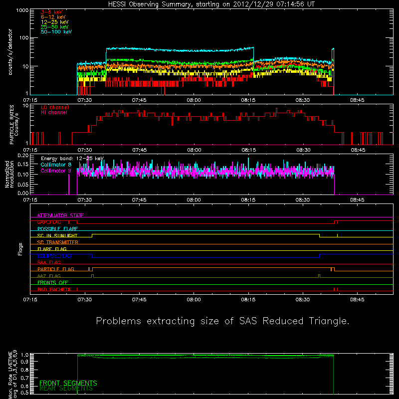This screenshot has width=399, height=399.
Task: Click the "07:30" tick under the counts plot
Action: tap(84, 100)
